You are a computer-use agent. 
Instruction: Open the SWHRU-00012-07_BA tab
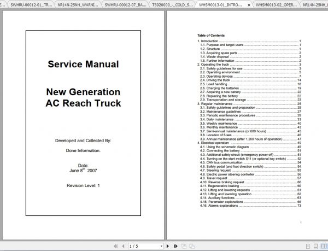[x=125, y=5]
